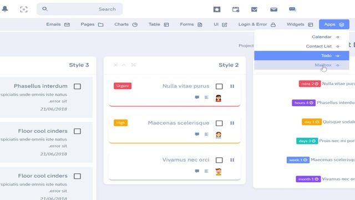Open the UI menu
Screen dimensions: 355x200
[220, 24]
